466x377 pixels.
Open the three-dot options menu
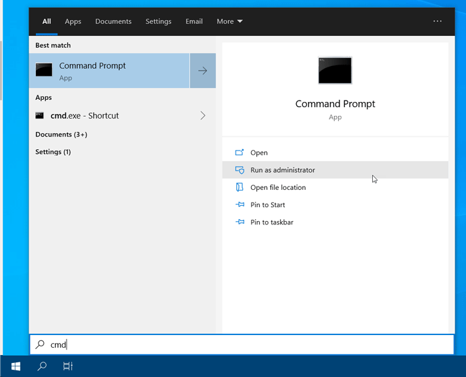(x=437, y=21)
